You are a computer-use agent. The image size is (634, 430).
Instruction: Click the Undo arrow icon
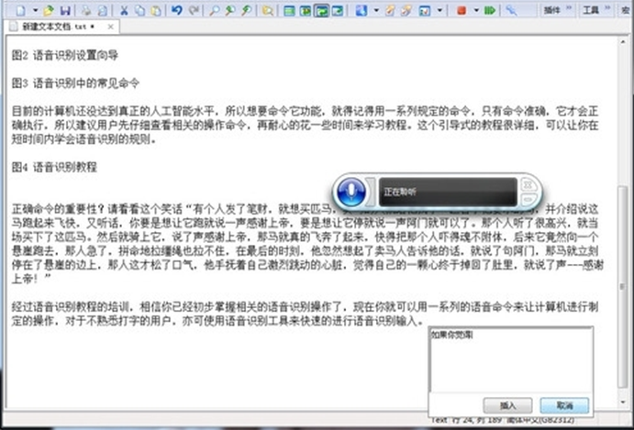(176, 10)
